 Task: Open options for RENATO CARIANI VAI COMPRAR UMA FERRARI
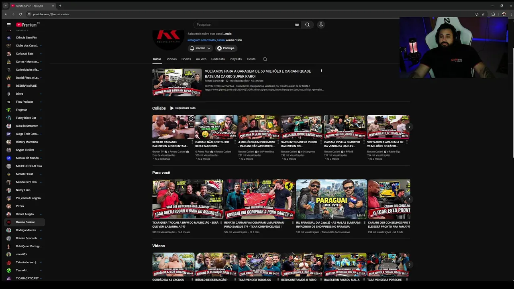293,222
